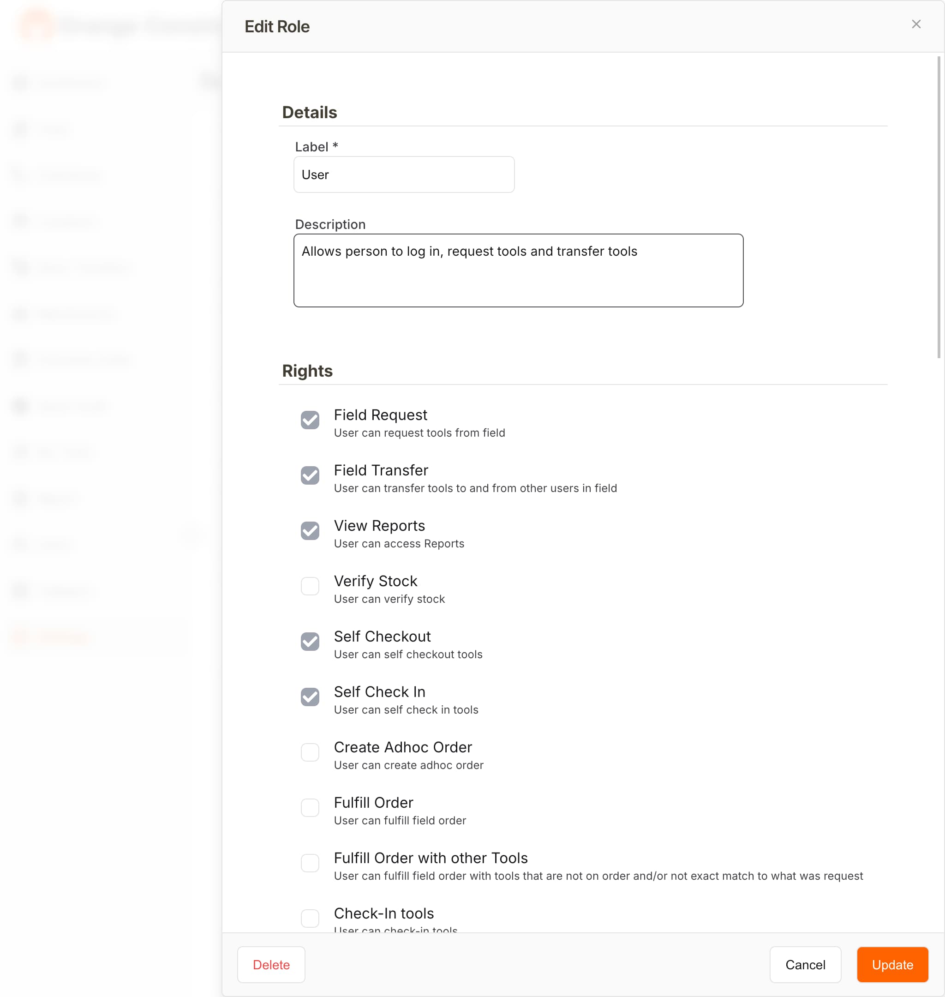Check the Fulfill Order checkbox
Screen dimensions: 945x997
pyautogui.click(x=310, y=808)
